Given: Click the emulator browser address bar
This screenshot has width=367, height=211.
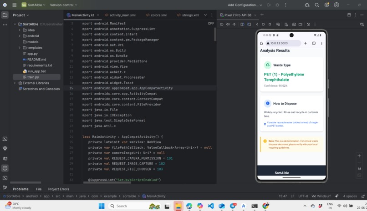Looking at the screenshot, I should (283, 43).
